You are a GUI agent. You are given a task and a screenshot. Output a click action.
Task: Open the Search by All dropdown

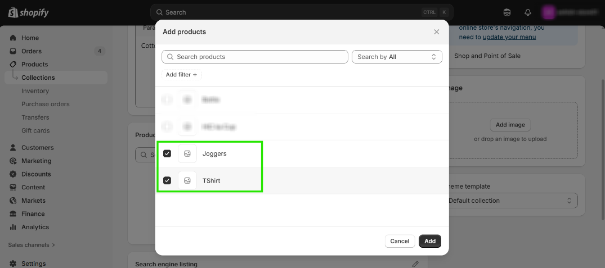397,57
